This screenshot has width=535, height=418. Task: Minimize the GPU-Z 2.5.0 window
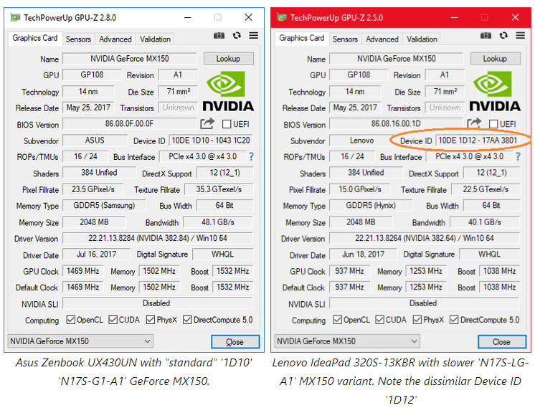click(x=455, y=17)
